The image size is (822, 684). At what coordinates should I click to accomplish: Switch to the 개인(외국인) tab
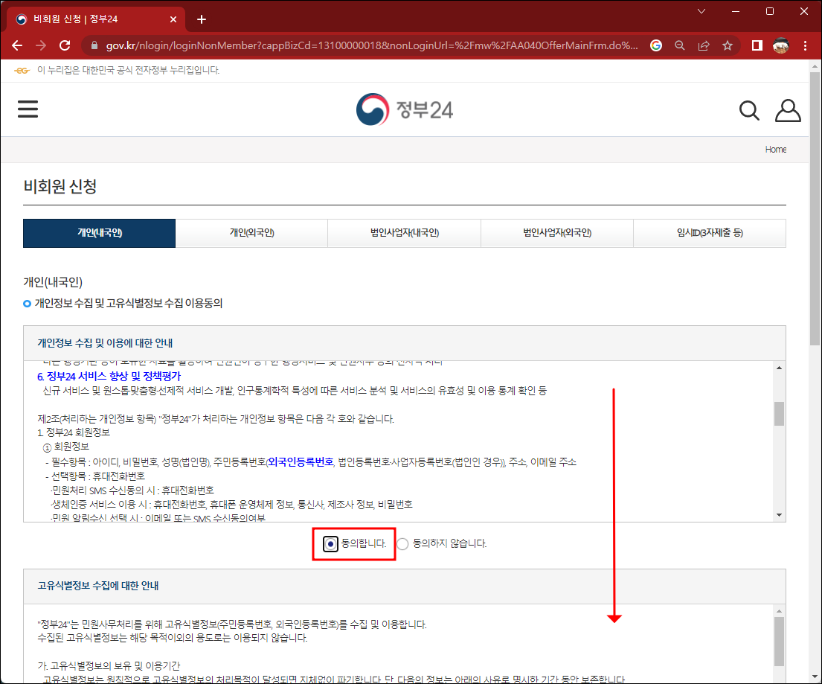coord(251,233)
